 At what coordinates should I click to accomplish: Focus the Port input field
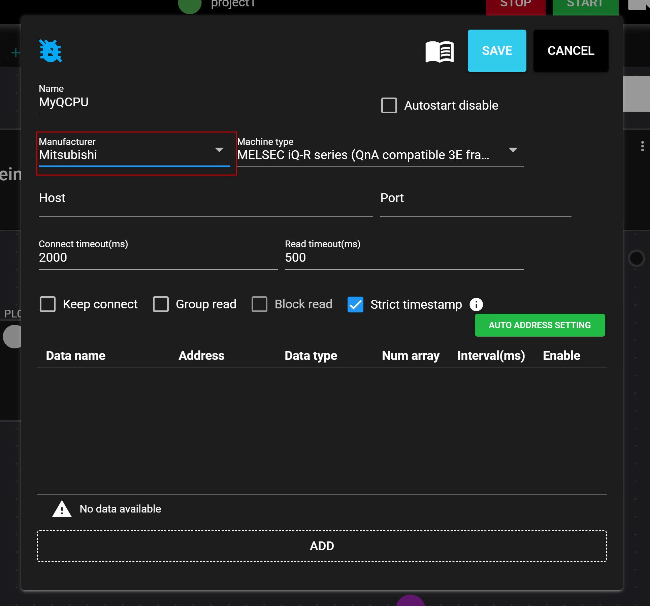[475, 204]
